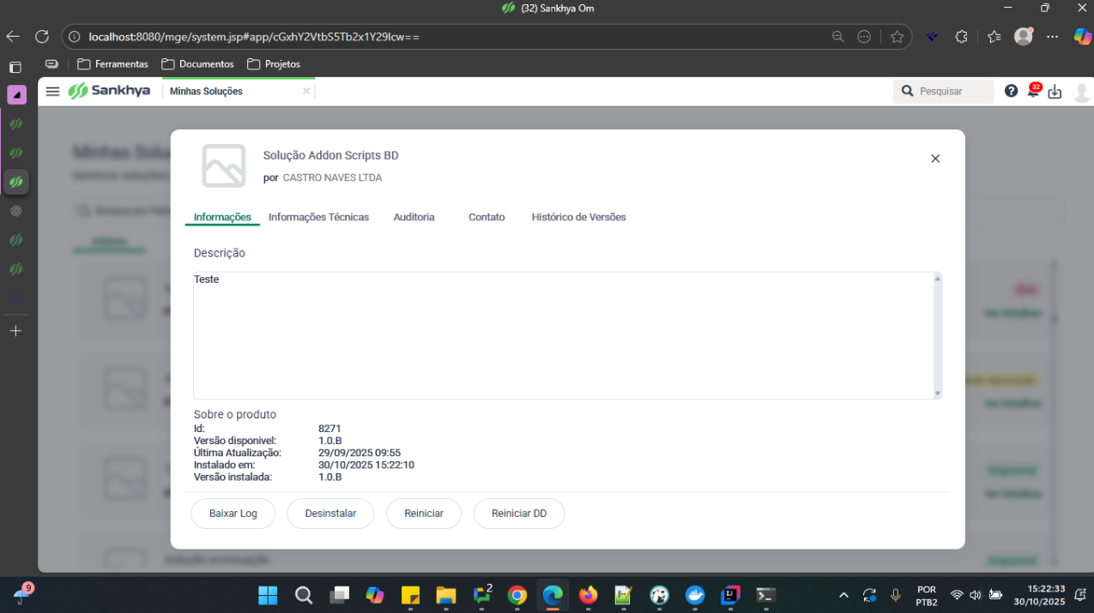Open File Explorer from taskbar

(x=445, y=595)
